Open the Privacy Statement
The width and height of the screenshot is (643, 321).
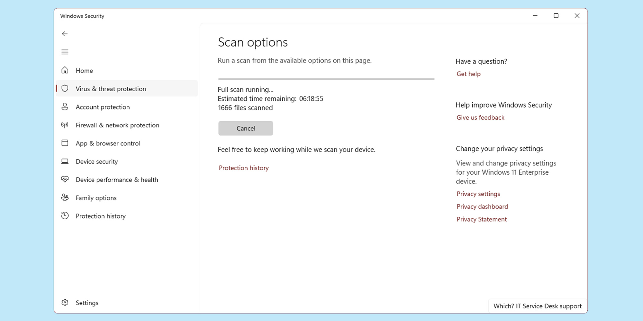[481, 219]
